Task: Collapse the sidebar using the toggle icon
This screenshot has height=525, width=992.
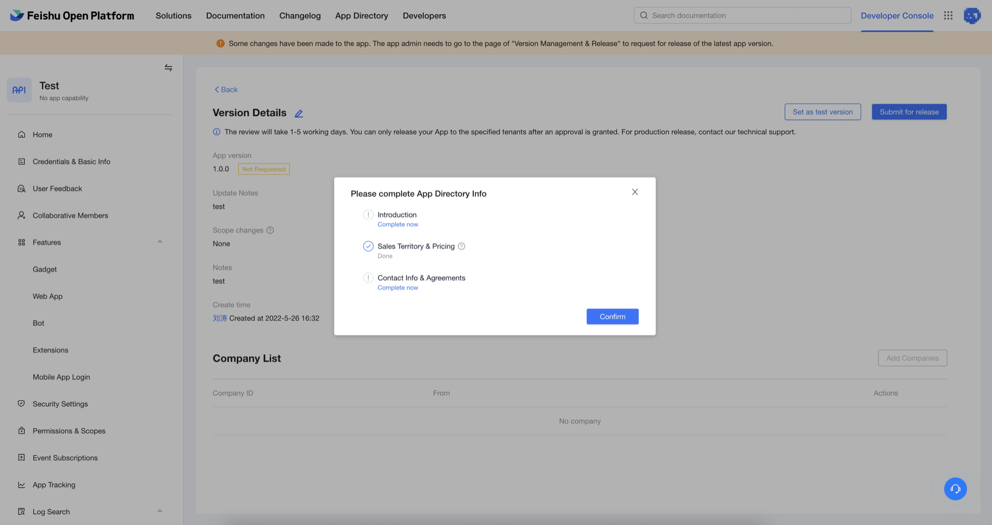Action: click(168, 68)
